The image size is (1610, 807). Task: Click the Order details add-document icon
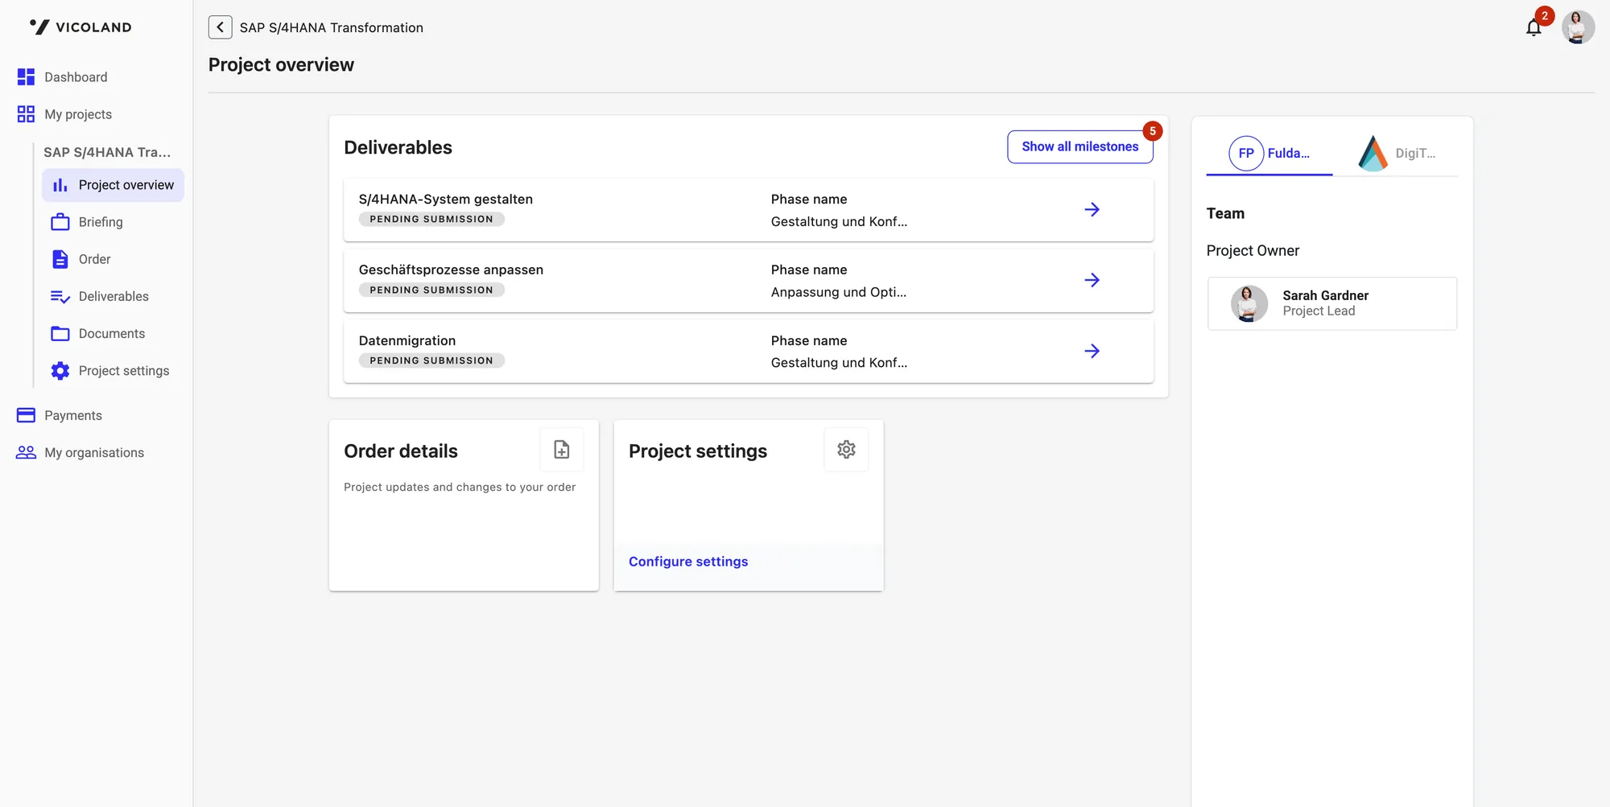pyautogui.click(x=562, y=450)
